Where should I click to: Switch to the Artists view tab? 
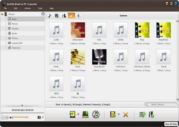[64, 16]
